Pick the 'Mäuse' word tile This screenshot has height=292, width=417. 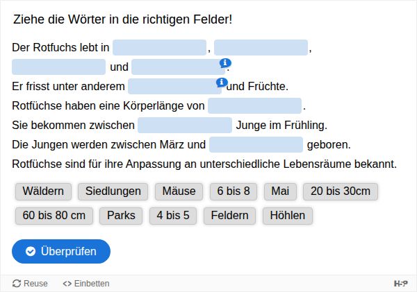click(x=179, y=191)
